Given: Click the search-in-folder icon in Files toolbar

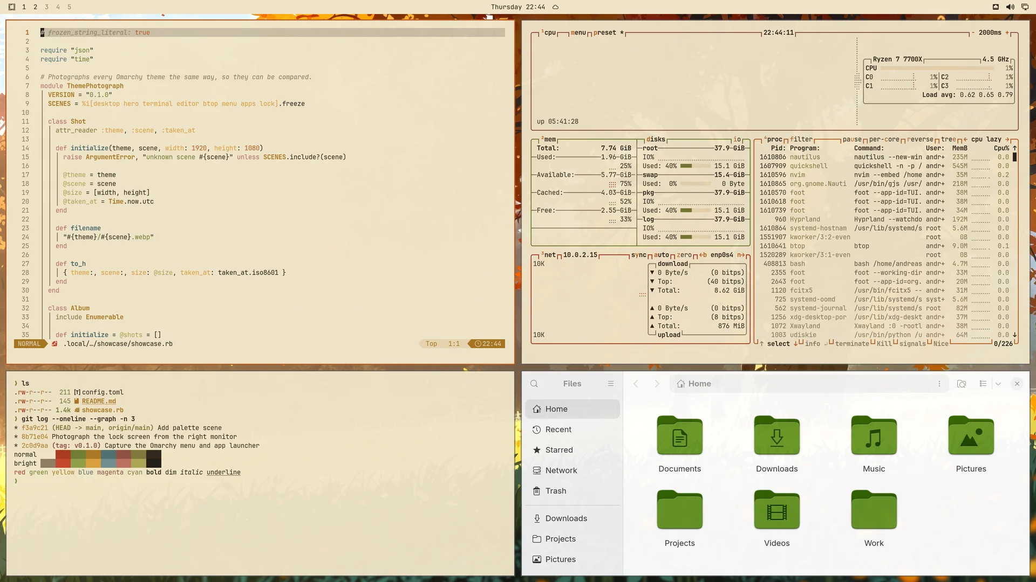Looking at the screenshot, I should click(x=962, y=384).
